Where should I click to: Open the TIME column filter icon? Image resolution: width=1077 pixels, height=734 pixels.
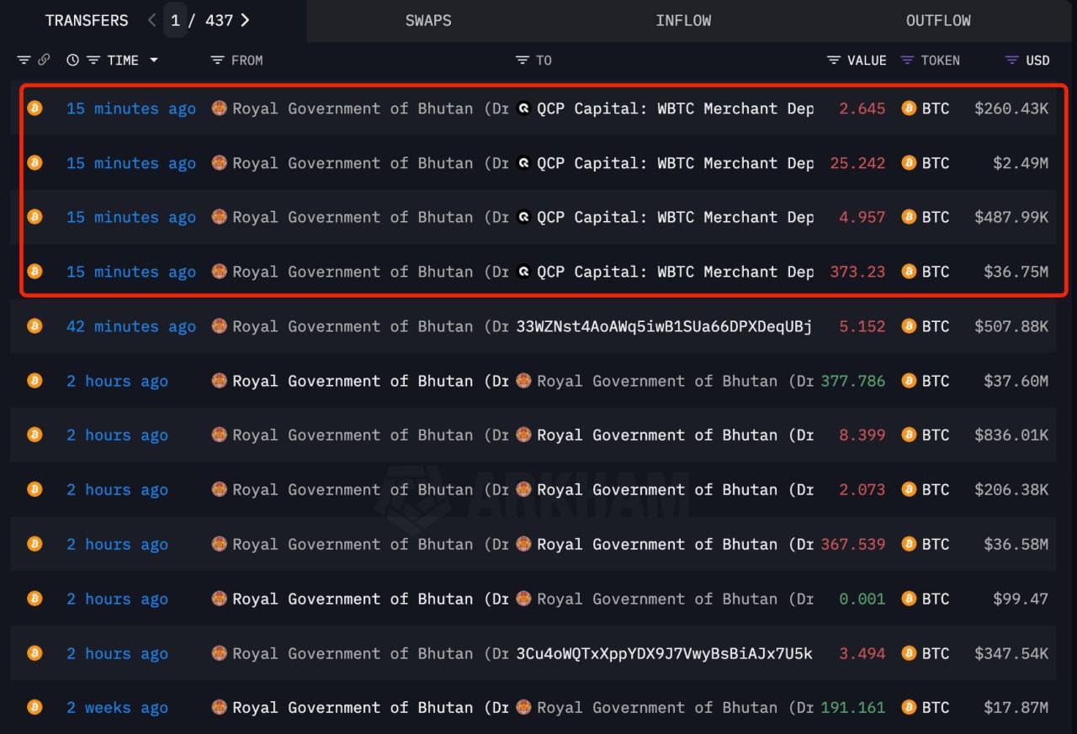point(93,61)
